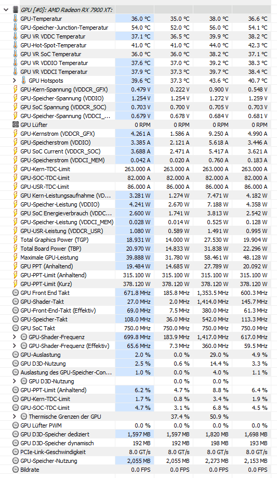Screen dimensions: 277x478
Task: Select GPU-PPT-Limit (Anhaltend) 315.100 W label
Action: click(x=54, y=275)
